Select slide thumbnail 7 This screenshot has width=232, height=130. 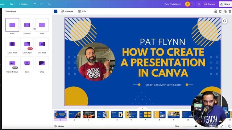tap(145, 114)
